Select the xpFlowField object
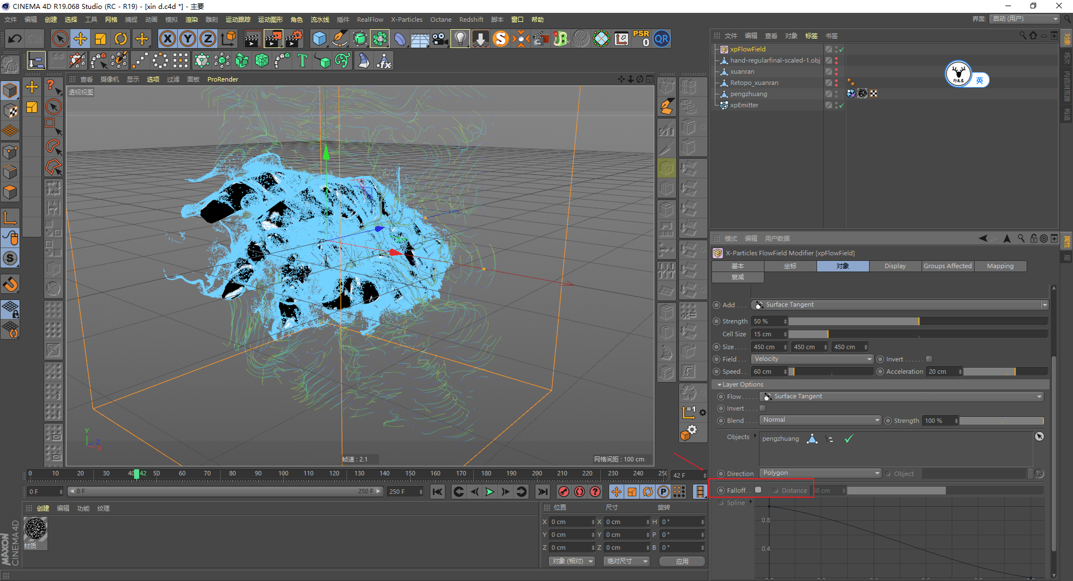This screenshot has width=1073, height=581. pyautogui.click(x=748, y=49)
